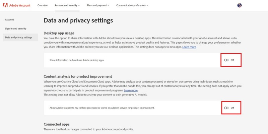Select Account in the sidebar
The width and height of the screenshot is (268, 134).
point(10,20)
